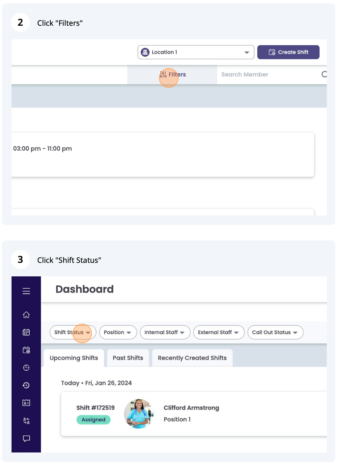
Task: Open the Call Out Status dropdown
Action: [x=275, y=332]
